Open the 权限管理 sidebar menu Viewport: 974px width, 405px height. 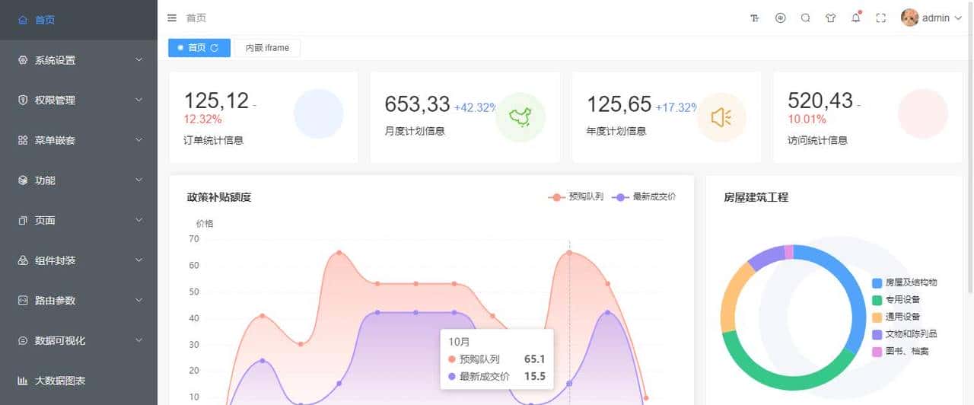click(x=78, y=100)
